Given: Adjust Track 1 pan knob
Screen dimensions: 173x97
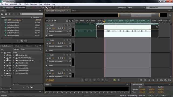Looking at the screenshot, I should (x=62, y=28).
